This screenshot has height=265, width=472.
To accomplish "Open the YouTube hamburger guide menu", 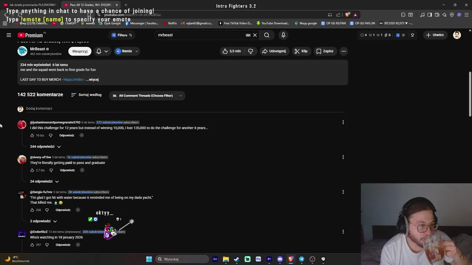I will (9, 35).
